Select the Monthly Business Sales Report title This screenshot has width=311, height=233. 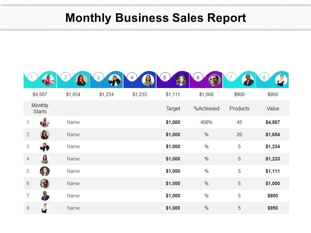pyautogui.click(x=155, y=18)
